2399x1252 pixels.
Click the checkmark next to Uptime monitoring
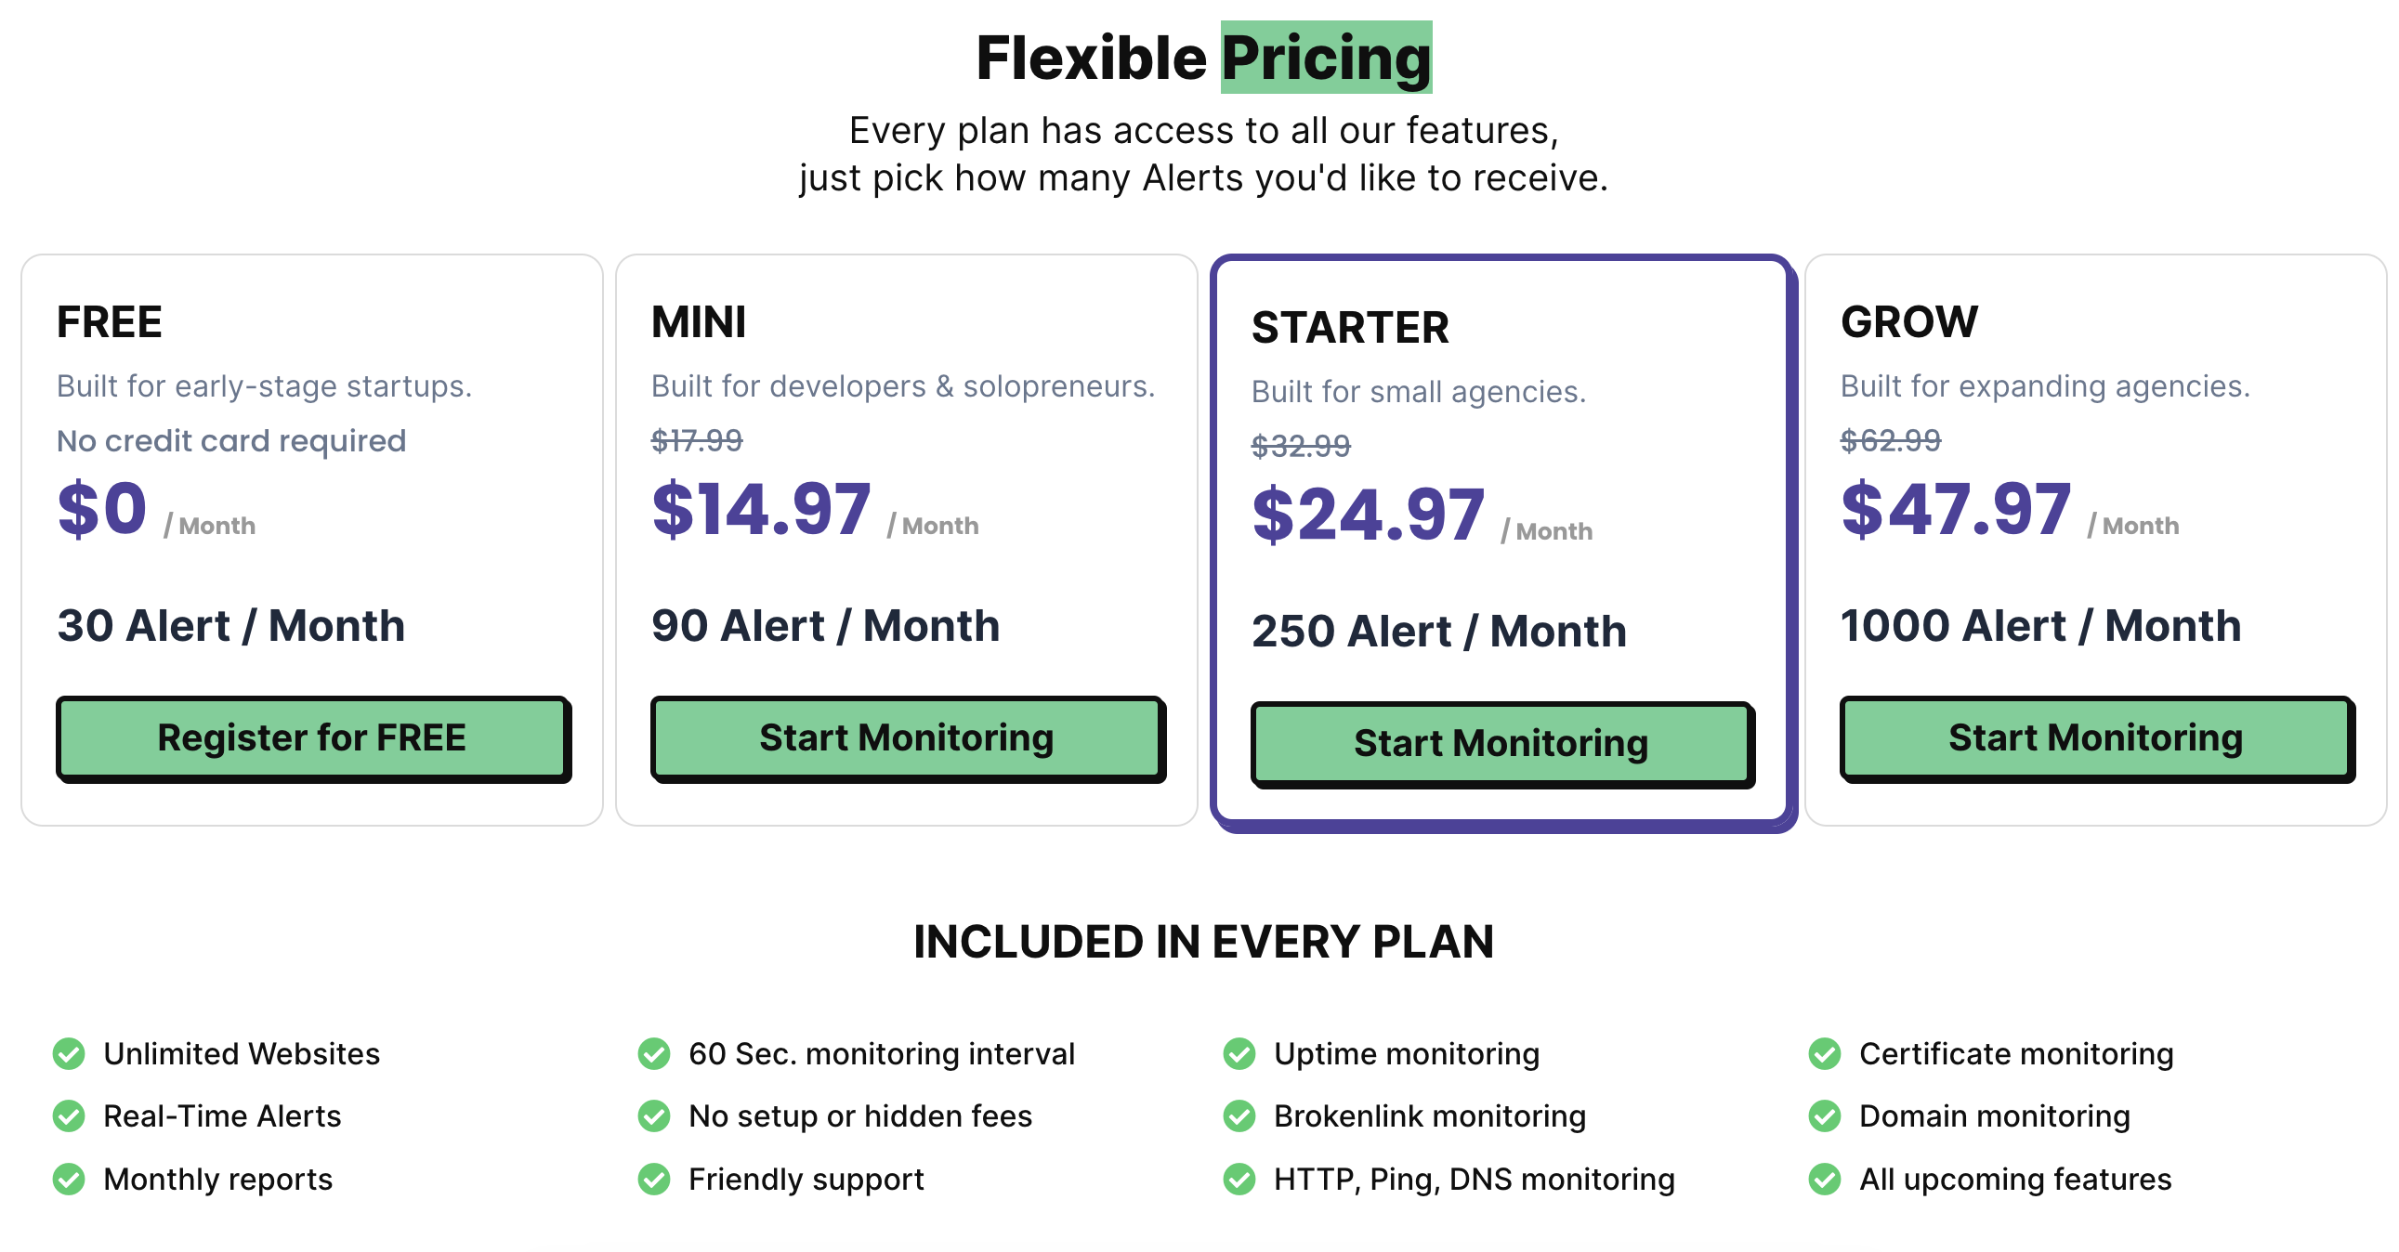point(1239,1054)
